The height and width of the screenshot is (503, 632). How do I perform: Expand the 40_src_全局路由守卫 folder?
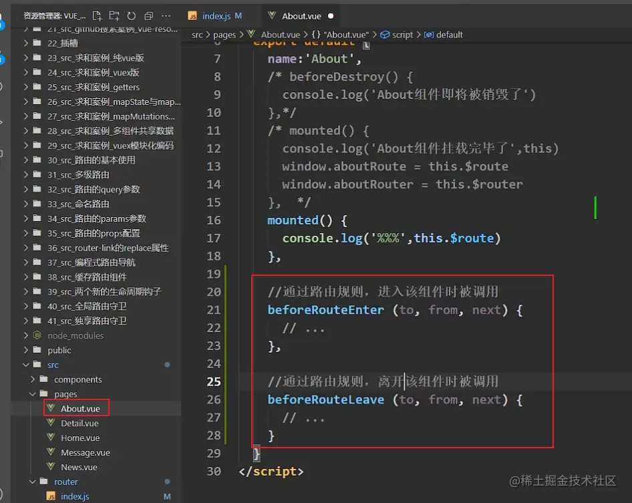[26, 306]
